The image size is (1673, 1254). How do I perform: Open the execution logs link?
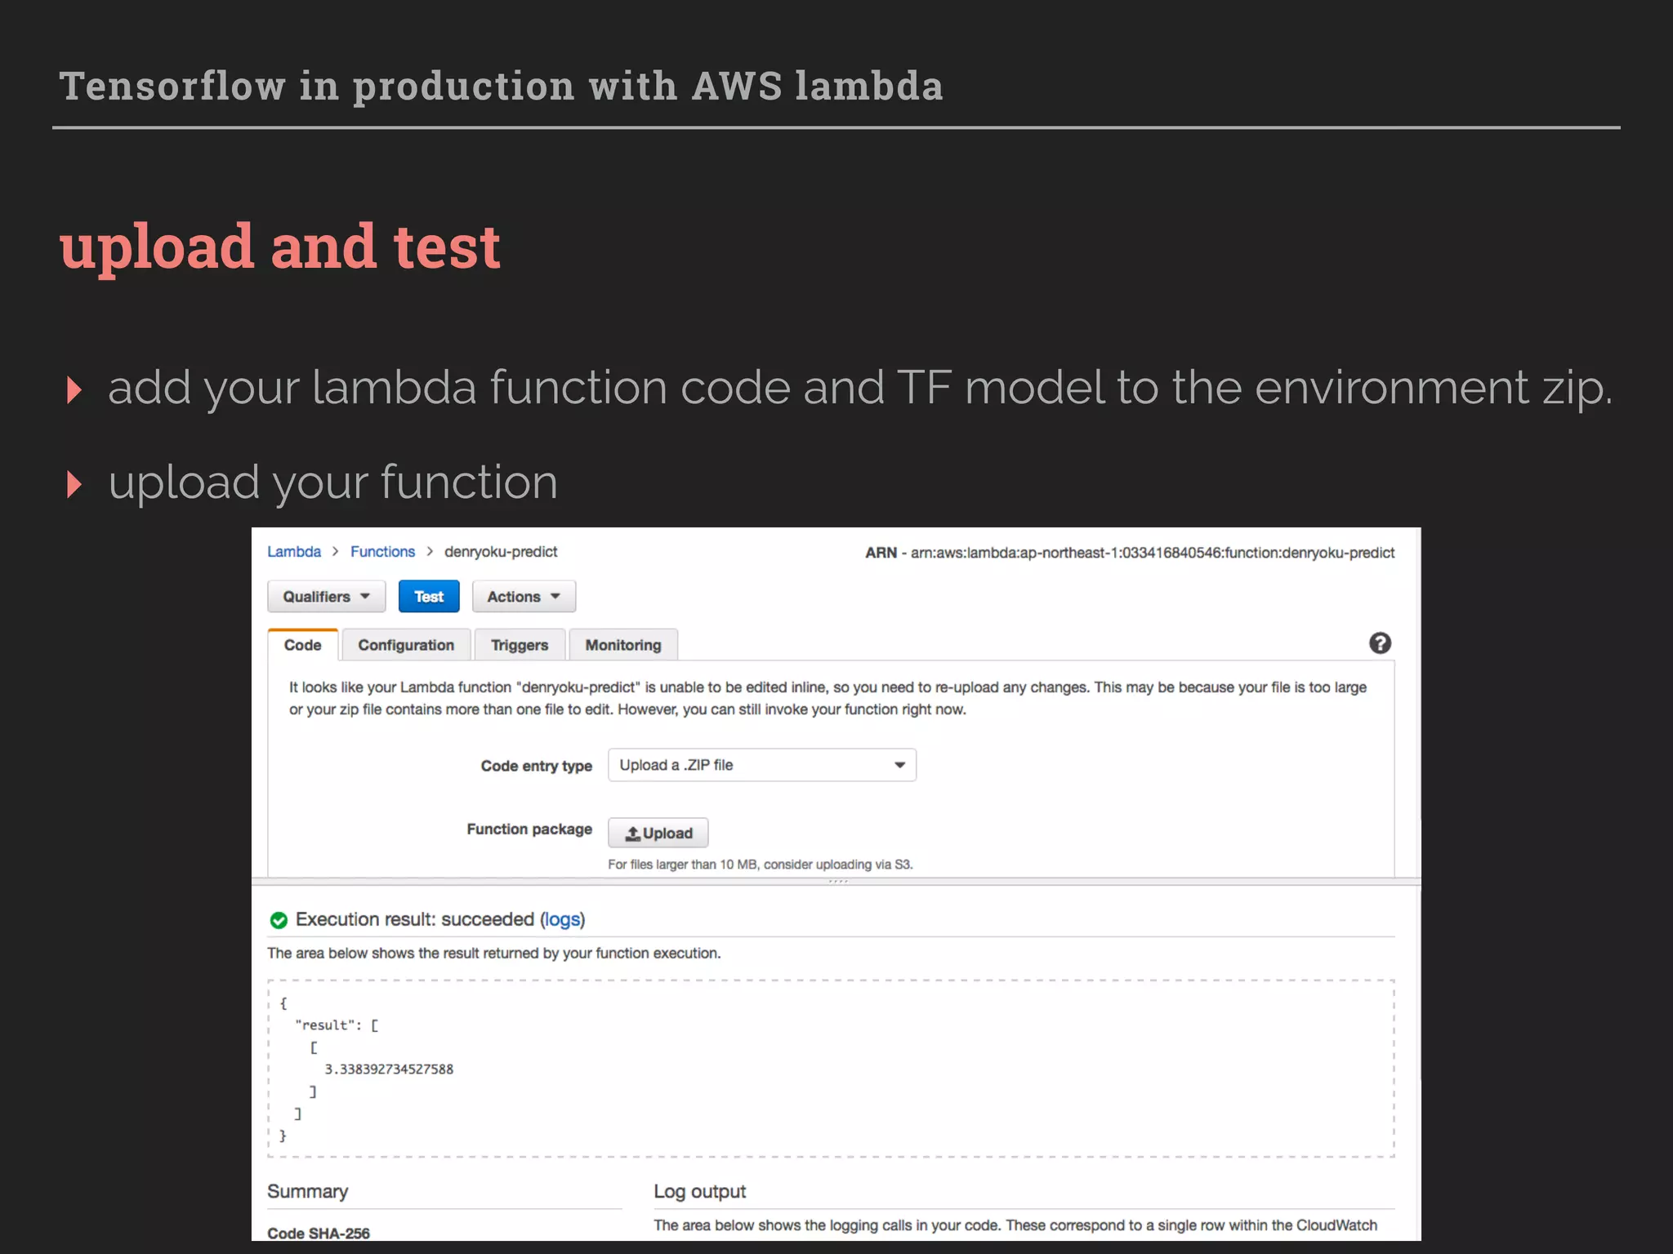[x=562, y=919]
